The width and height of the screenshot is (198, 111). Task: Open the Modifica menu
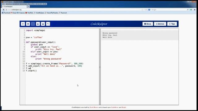coord(9,4)
